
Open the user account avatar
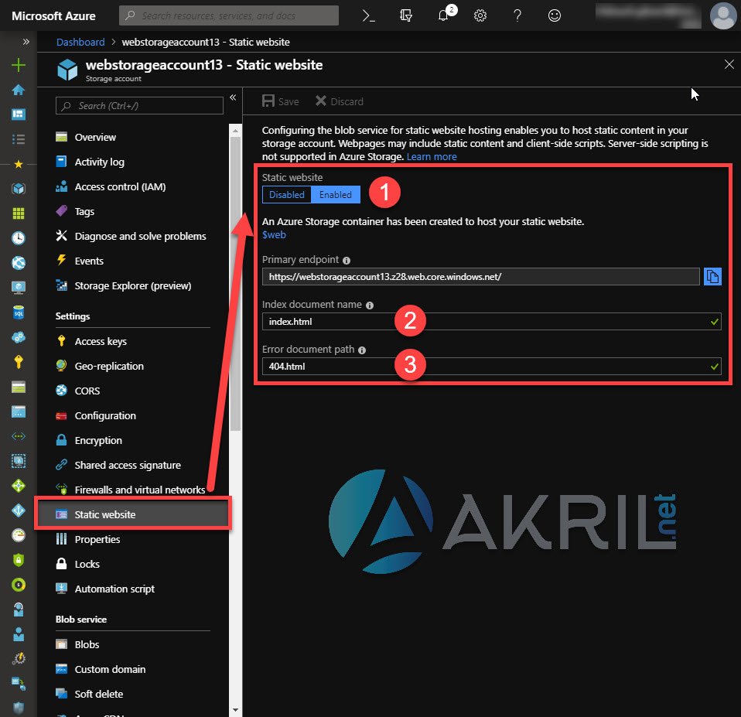[x=723, y=15]
